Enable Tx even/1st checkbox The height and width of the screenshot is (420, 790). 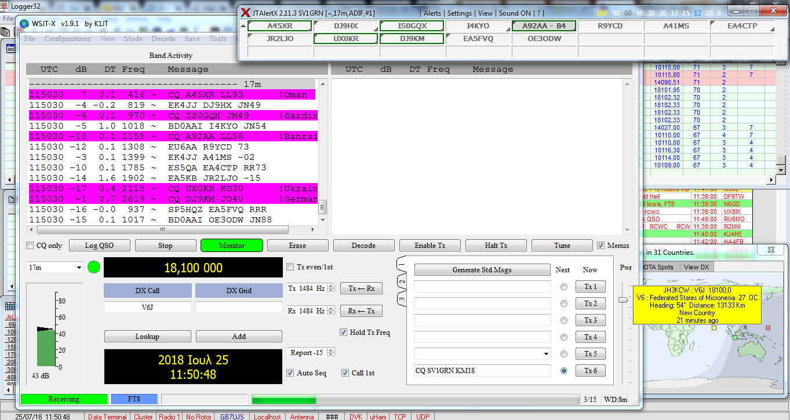(290, 267)
